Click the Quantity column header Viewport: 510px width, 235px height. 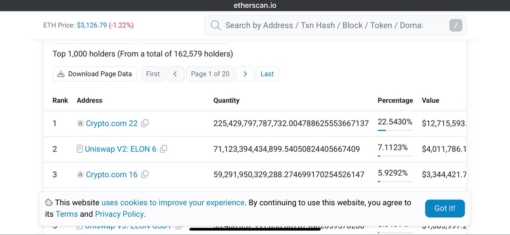(x=227, y=101)
